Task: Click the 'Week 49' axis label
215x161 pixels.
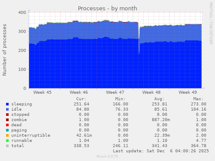Action: (188, 92)
